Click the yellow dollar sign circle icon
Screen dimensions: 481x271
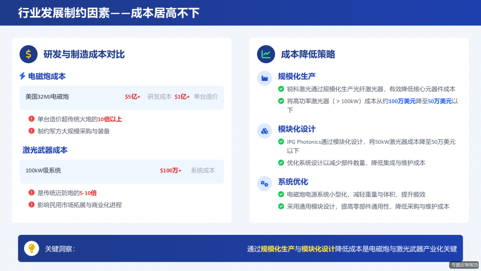(29, 54)
